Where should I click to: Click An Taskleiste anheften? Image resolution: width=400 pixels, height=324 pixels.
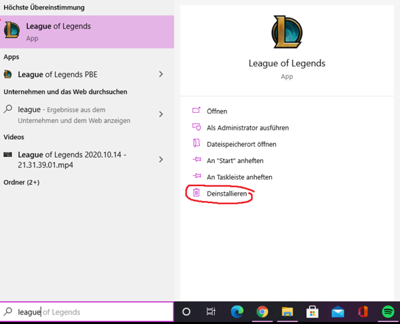point(239,177)
